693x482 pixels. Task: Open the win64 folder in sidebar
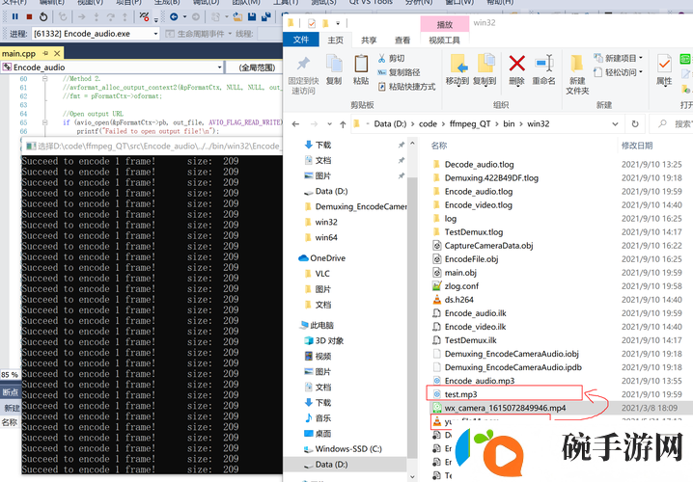[x=326, y=237]
